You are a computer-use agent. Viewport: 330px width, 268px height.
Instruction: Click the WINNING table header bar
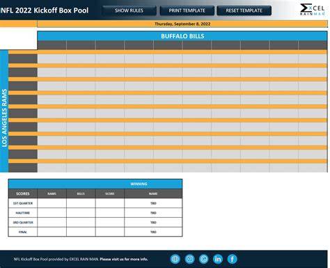click(x=95, y=184)
